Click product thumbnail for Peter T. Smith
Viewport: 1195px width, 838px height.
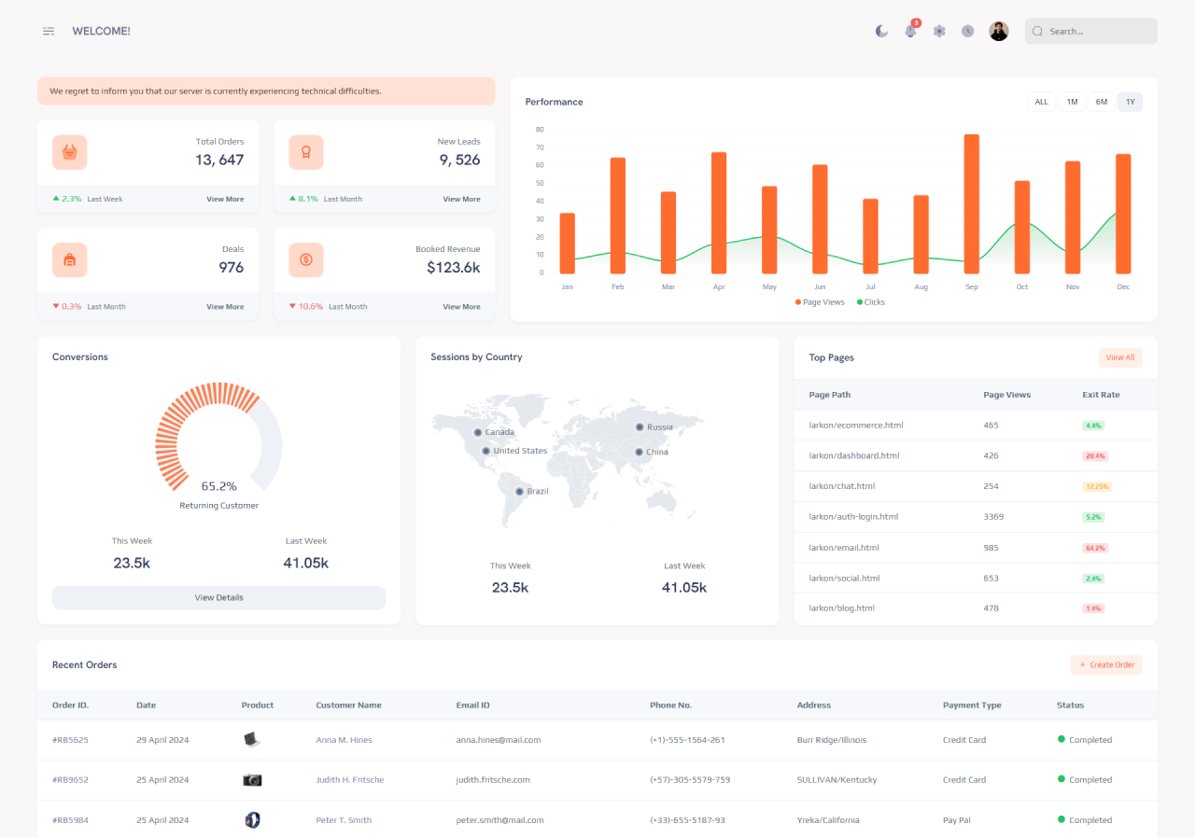click(x=252, y=820)
